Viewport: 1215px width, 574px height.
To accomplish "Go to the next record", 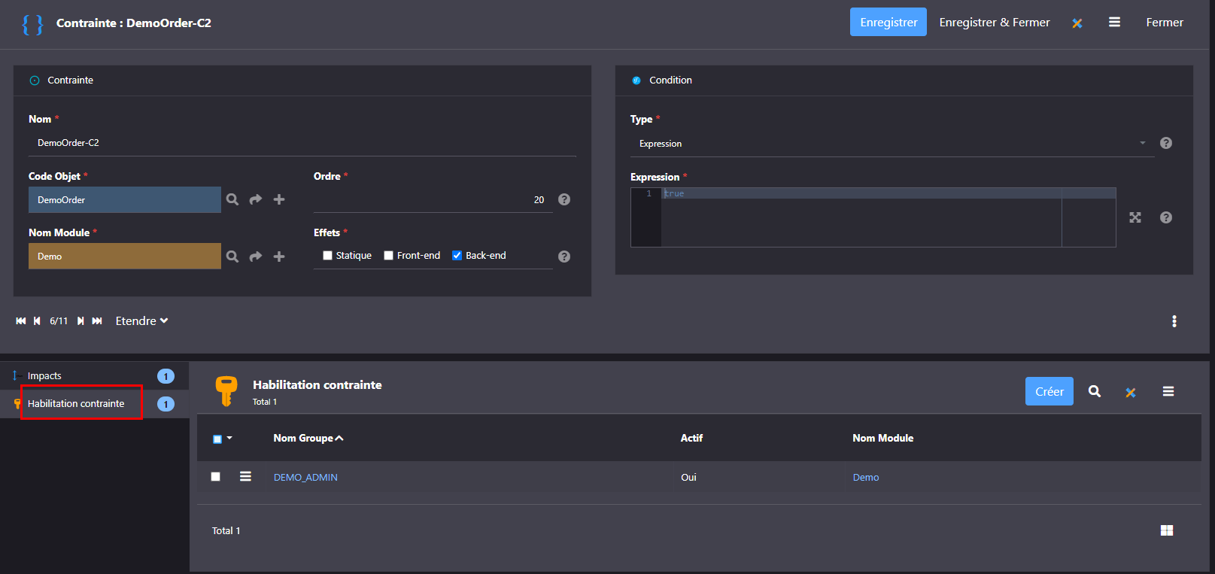I will click(80, 321).
